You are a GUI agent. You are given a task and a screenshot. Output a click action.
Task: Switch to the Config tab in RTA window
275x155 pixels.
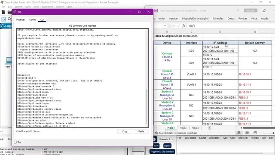pyautogui.click(x=32, y=20)
